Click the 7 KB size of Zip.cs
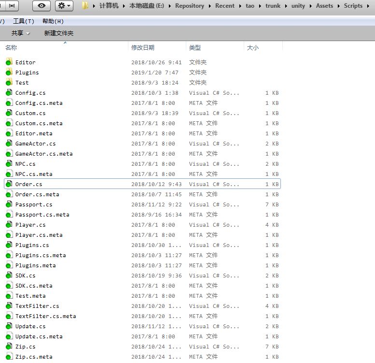This screenshot has height=363, width=375. [x=272, y=347]
